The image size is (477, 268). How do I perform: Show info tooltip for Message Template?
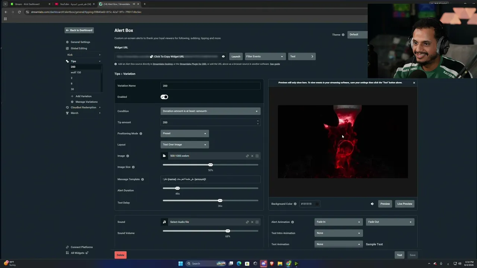coord(142,179)
